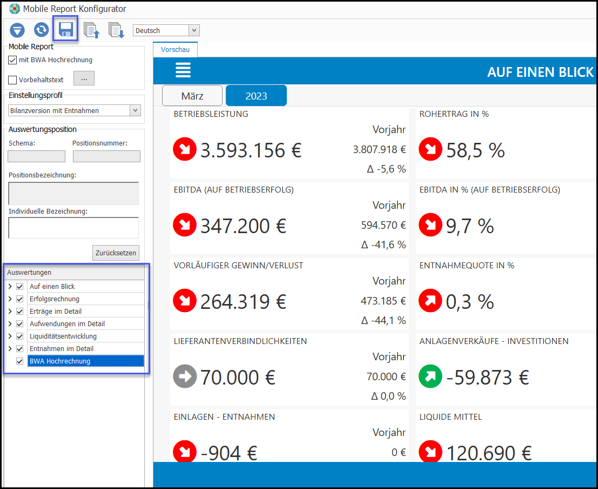Click the ellipsis button next to Vorbehaltstext
Screen dimensions: 598x489
click(x=84, y=79)
